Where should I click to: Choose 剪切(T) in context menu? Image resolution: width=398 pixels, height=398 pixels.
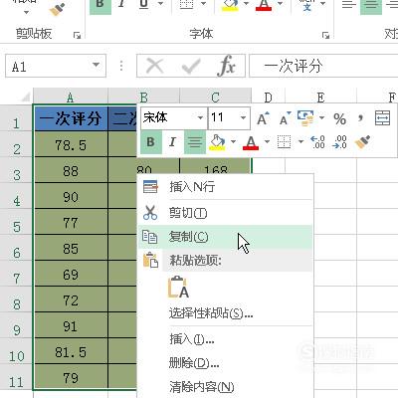[226, 213]
